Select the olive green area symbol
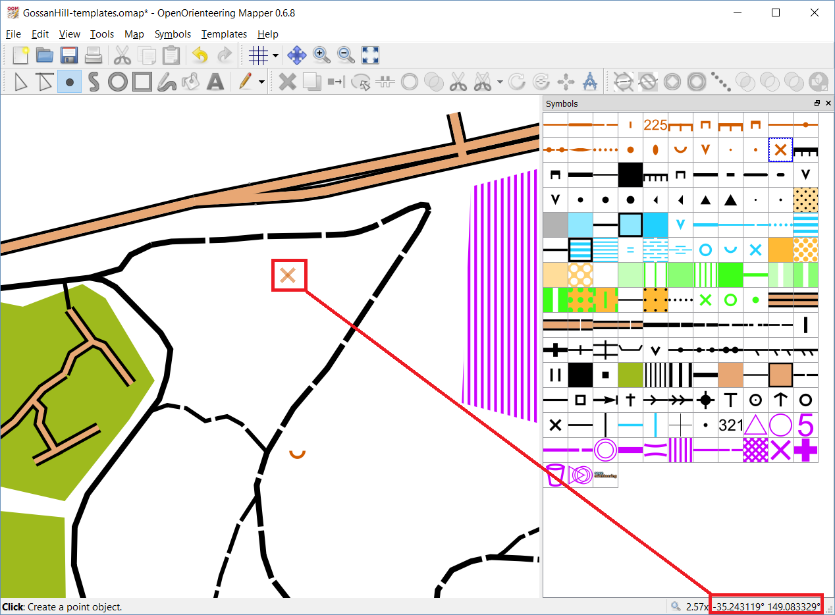This screenshot has height=615, width=835. (x=630, y=375)
